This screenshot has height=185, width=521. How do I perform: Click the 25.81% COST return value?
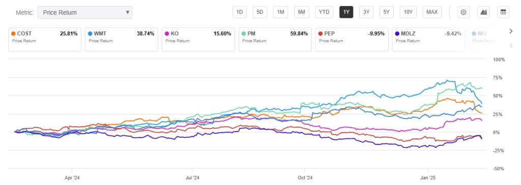[x=69, y=34]
